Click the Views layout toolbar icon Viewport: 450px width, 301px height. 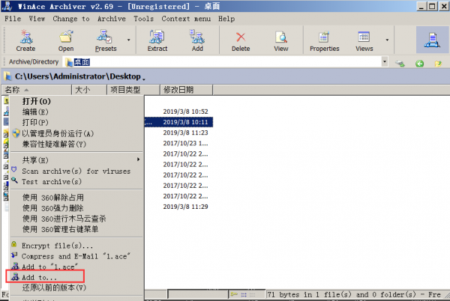click(x=364, y=39)
